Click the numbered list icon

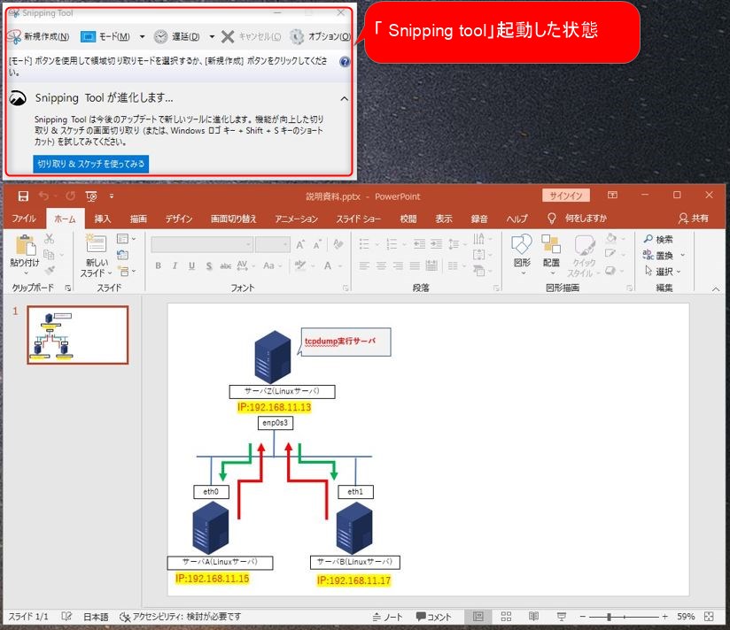[x=392, y=243]
